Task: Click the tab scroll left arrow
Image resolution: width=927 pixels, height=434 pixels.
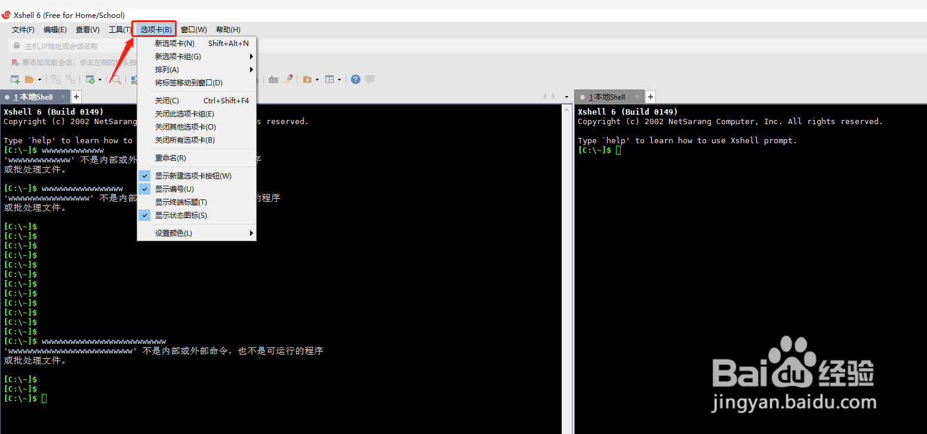Action: (x=544, y=97)
